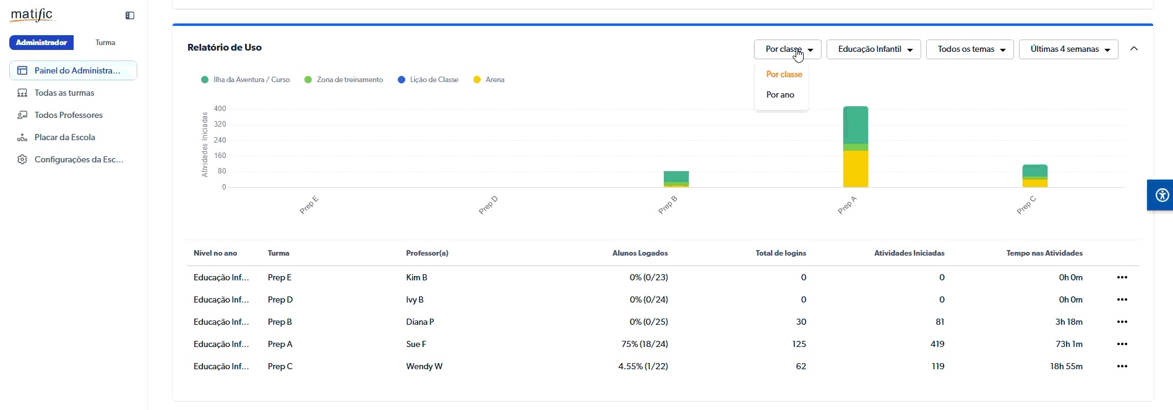This screenshot has width=1173, height=410.
Task: Click three-dot menu for Prep C
Action: click(1122, 367)
